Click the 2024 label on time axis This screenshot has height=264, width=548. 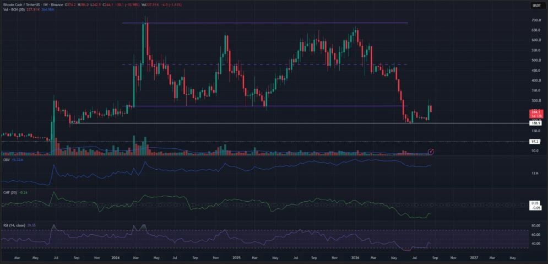coord(115,258)
